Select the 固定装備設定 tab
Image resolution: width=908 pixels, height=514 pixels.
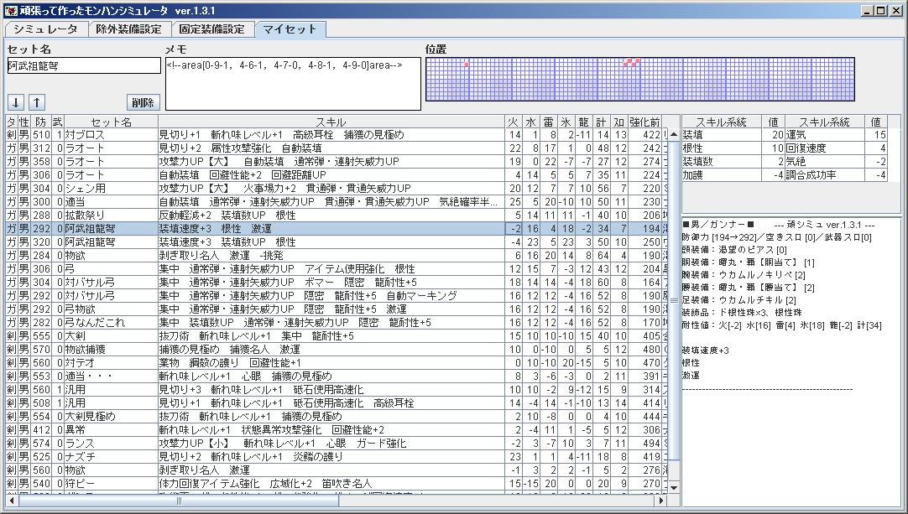(212, 29)
